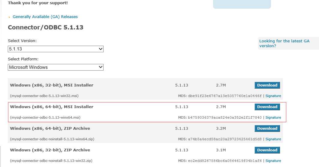Click the 3.2M file size value

tap(221, 129)
